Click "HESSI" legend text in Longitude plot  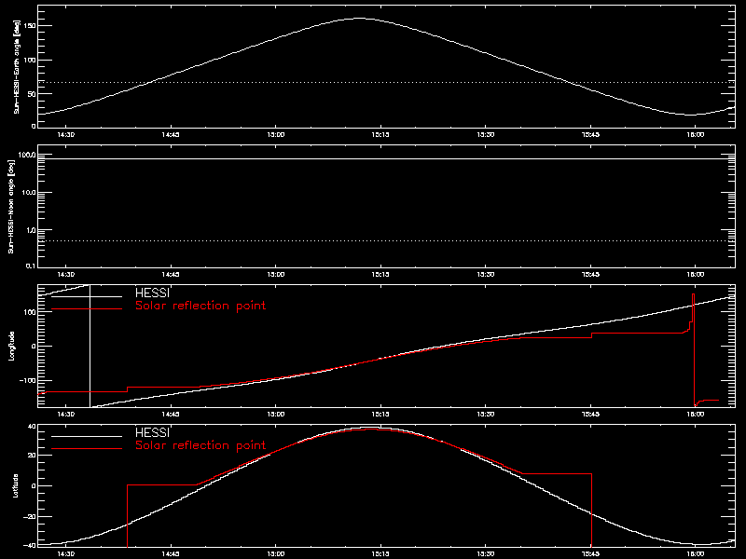[152, 293]
